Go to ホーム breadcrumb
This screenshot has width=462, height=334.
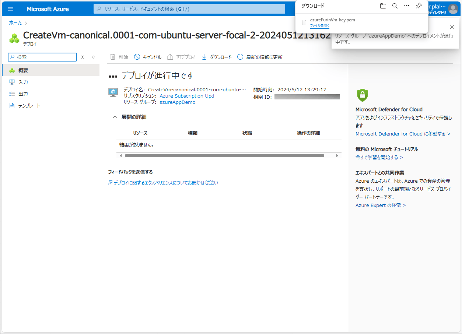pos(15,23)
